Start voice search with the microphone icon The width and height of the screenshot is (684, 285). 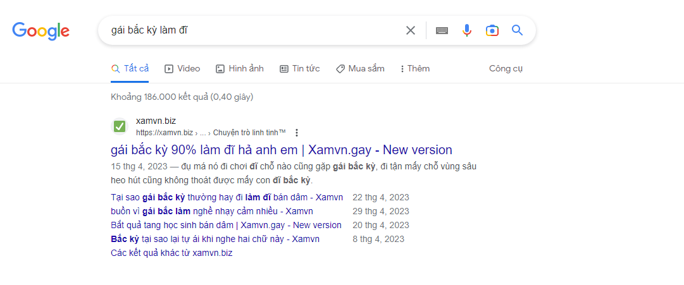coord(467,30)
